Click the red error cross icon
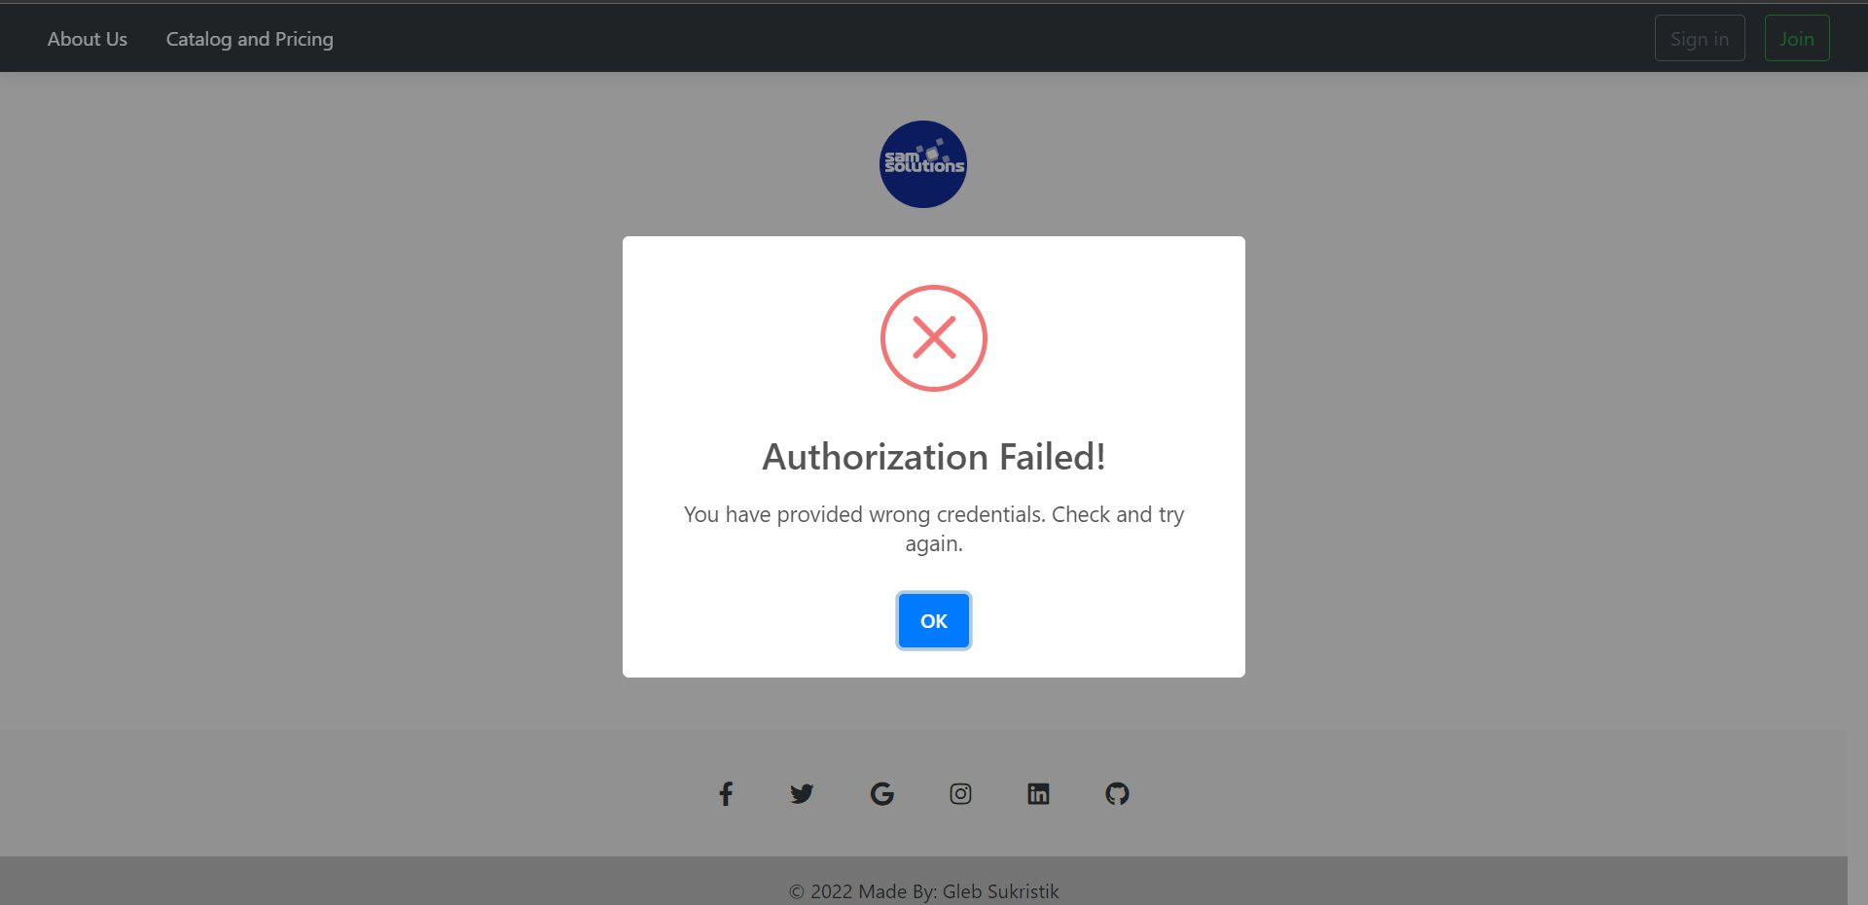This screenshot has width=1868, height=905. pos(934,338)
